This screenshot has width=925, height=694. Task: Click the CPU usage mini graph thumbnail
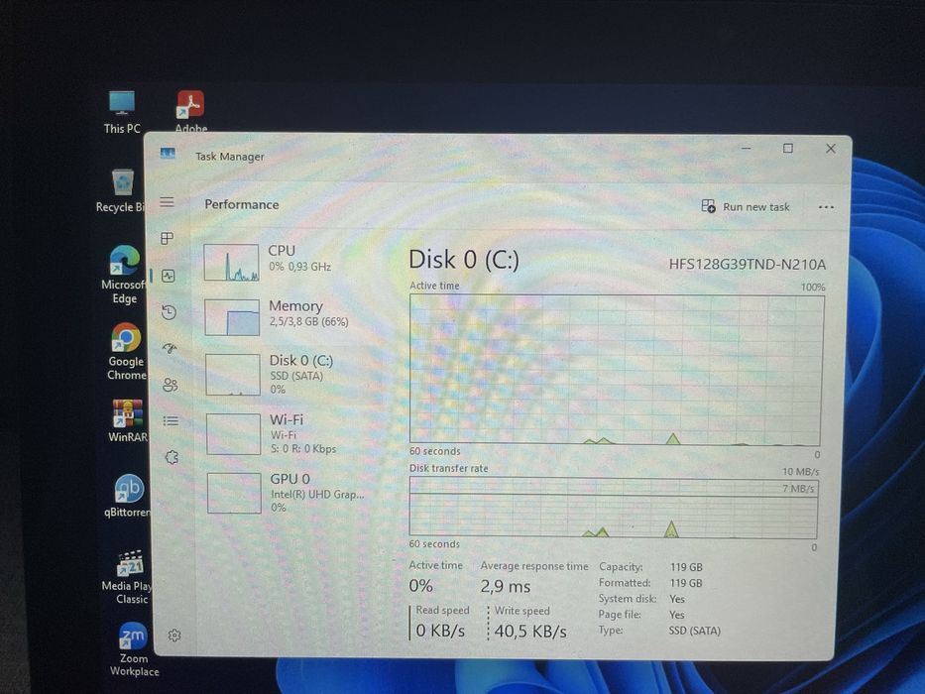231,263
